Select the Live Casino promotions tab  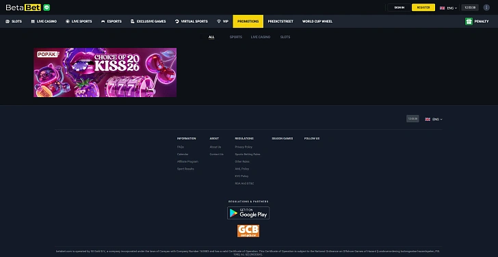click(x=261, y=37)
